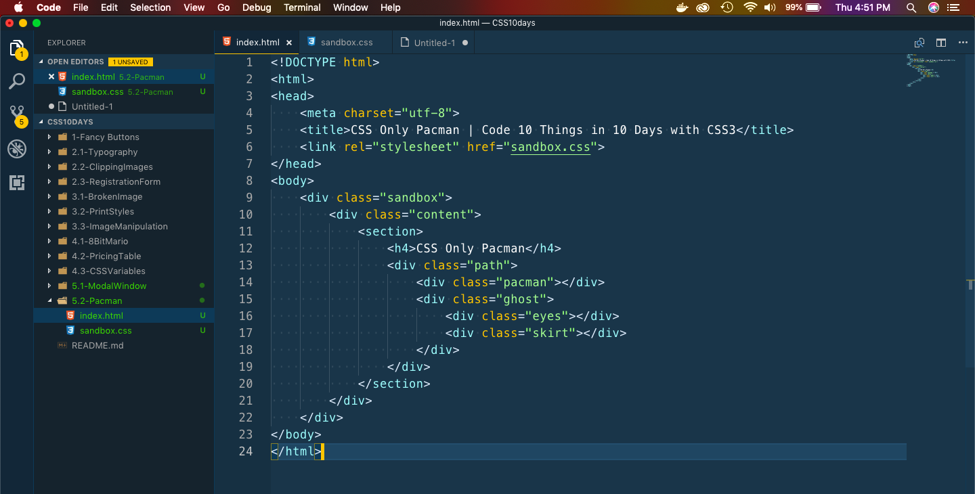Click line number 12 in the gutter

[245, 248]
